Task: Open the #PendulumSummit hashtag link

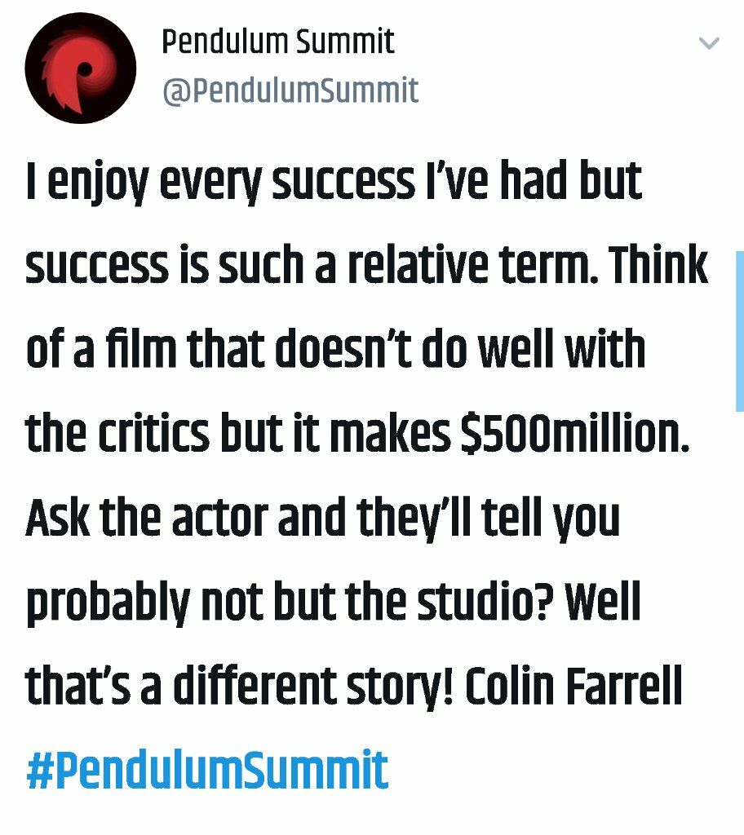Action: [x=207, y=769]
